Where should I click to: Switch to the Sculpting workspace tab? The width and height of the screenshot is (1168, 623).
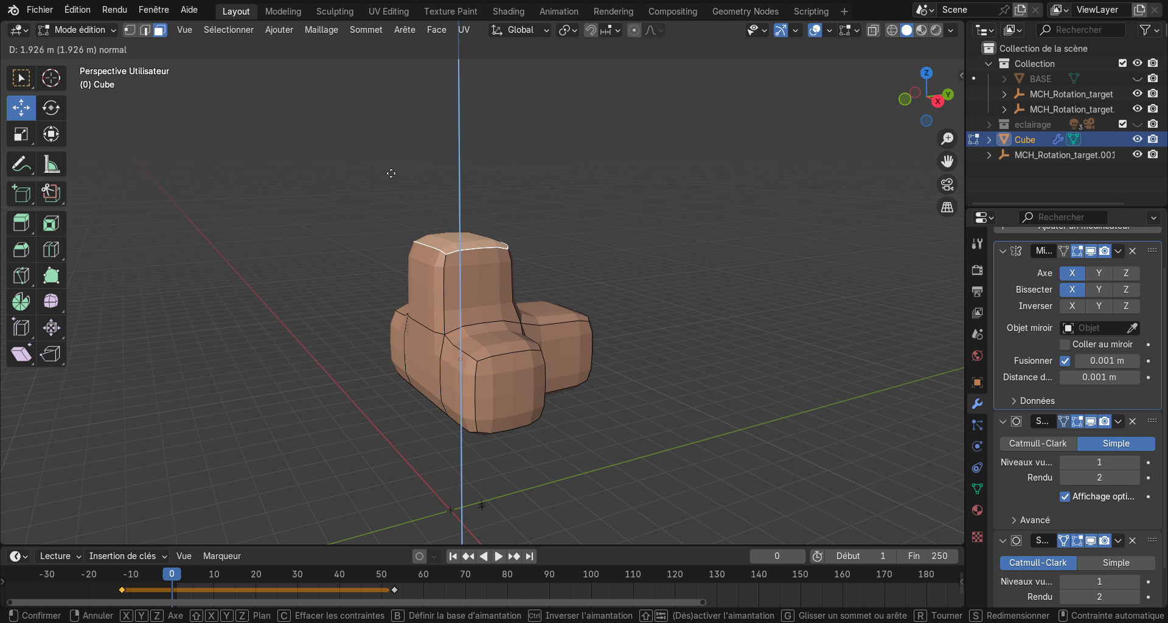[x=335, y=11]
